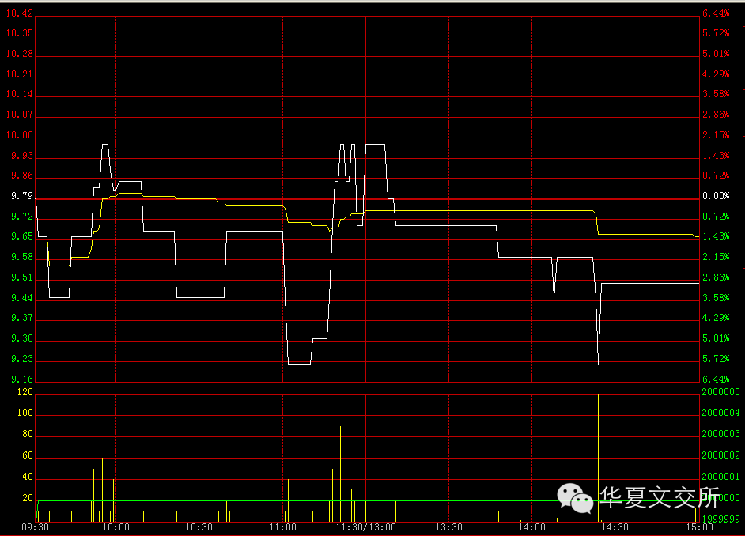Click the red 5.72% label
The width and height of the screenshot is (745, 536).
716,33
